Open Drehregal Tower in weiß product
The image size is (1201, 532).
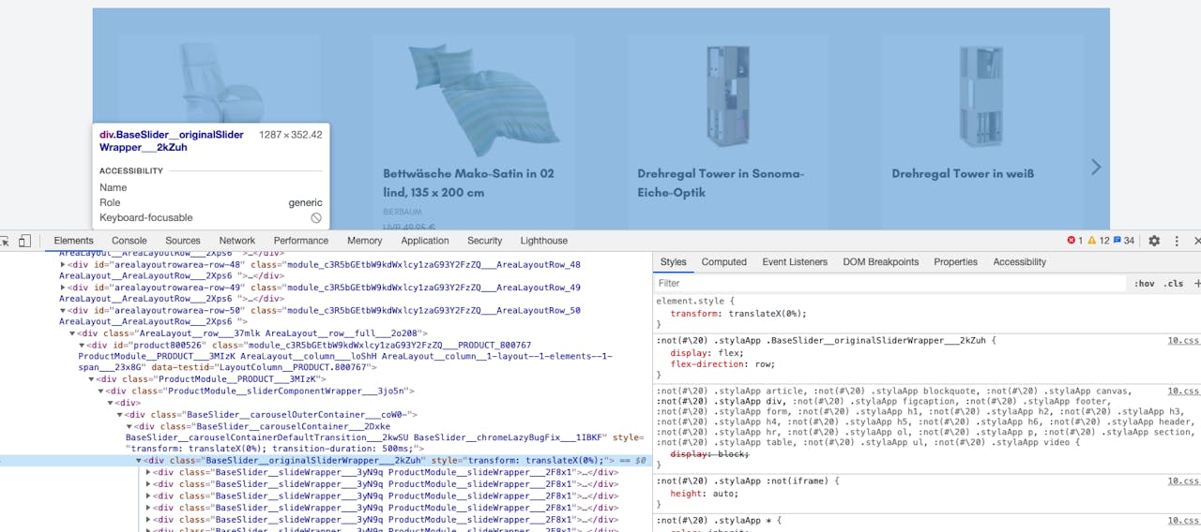click(963, 173)
